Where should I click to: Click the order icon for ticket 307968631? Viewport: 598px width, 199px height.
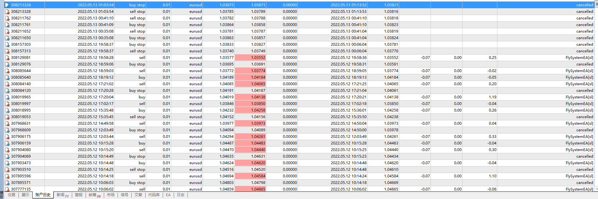coord(7,123)
